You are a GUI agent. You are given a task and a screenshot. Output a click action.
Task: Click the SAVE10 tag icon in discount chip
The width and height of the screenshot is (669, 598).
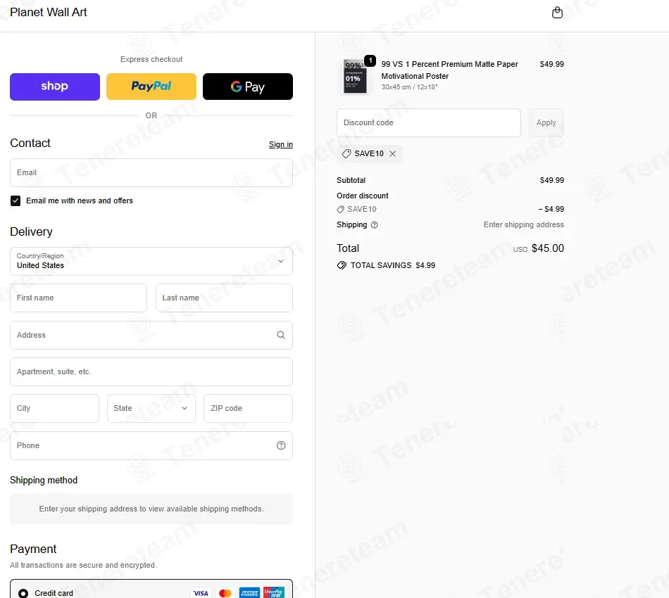tap(346, 153)
